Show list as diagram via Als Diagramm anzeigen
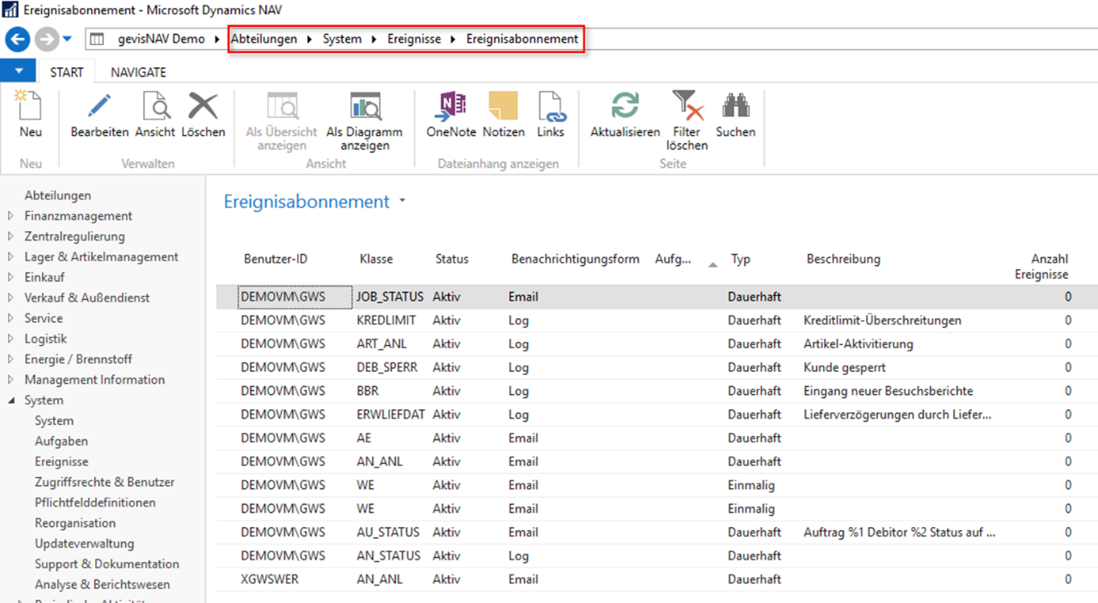Viewport: 1098px width, 603px height. click(x=364, y=107)
